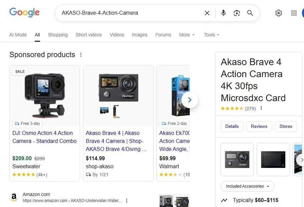Screen dimensions: 304x207
Task: Click the Free 3-day shipping label
Action: coord(28,124)
